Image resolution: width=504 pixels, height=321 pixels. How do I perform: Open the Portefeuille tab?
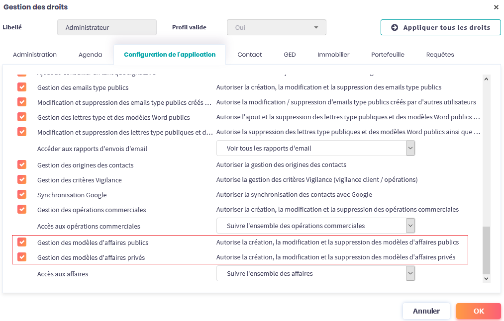coord(388,55)
